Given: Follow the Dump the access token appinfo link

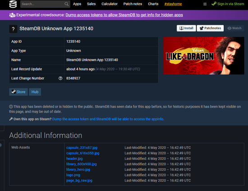Looking at the screenshot, I should click(108, 119).
